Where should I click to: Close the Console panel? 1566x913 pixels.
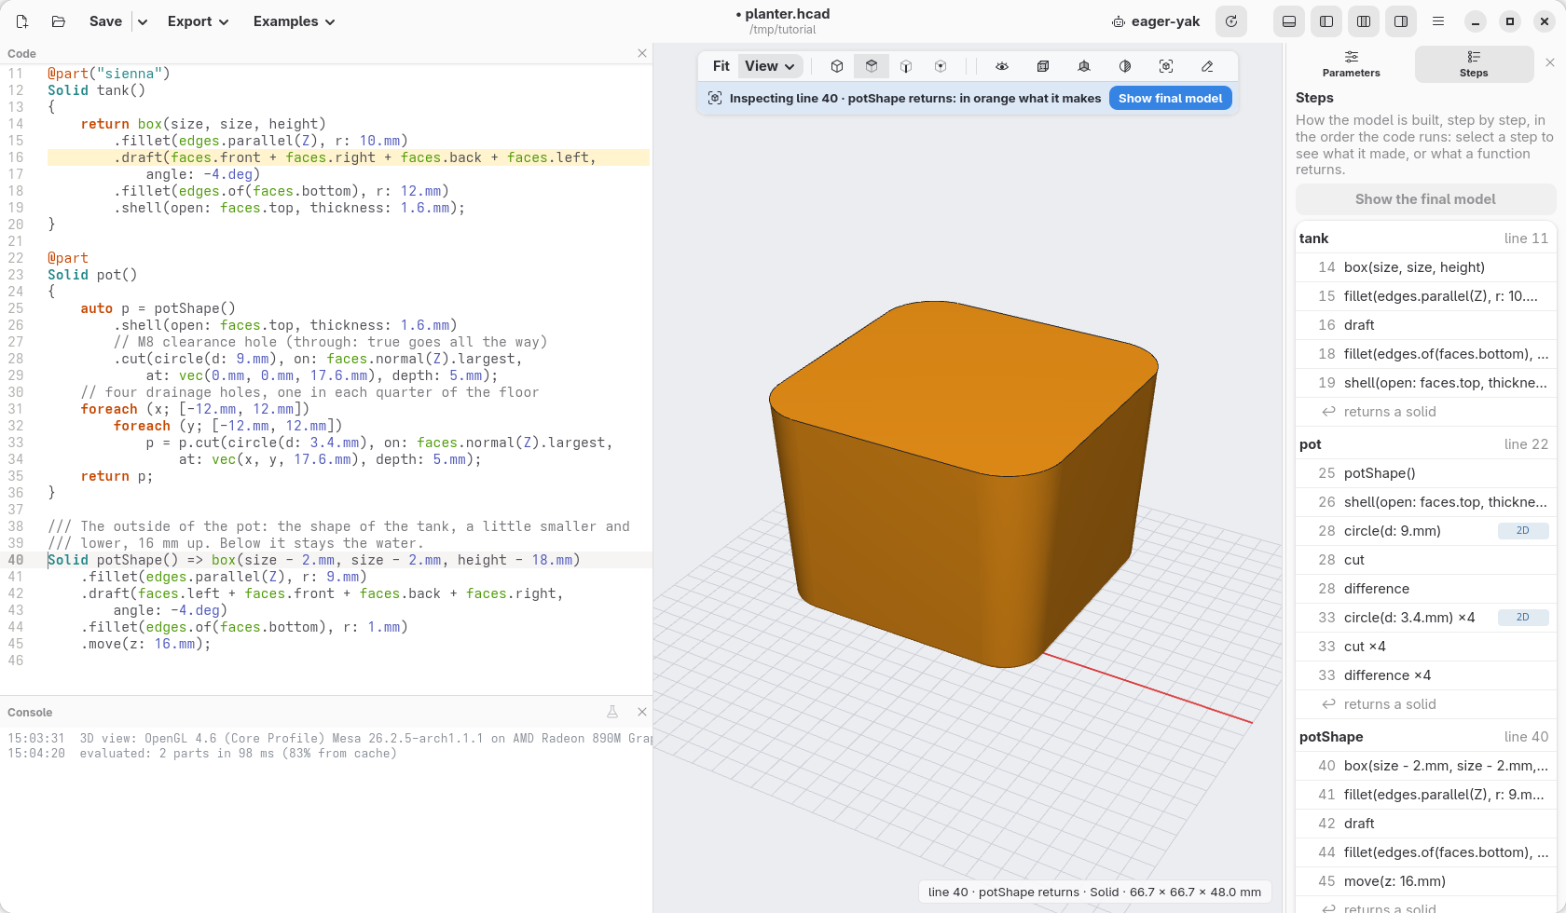pyautogui.click(x=642, y=712)
